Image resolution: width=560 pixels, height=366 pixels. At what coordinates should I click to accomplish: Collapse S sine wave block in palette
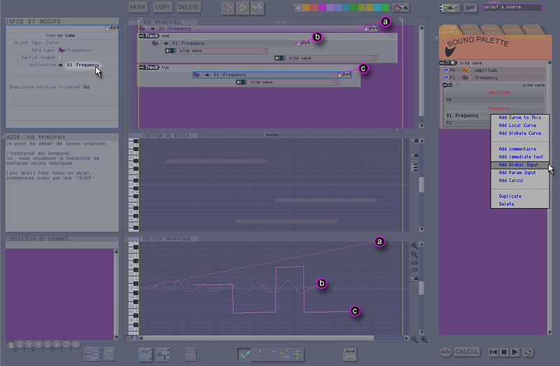(x=445, y=85)
